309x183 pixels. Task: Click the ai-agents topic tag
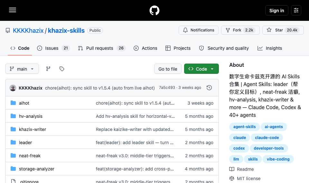pos(274,127)
